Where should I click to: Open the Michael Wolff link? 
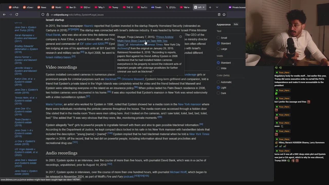click(178, 172)
